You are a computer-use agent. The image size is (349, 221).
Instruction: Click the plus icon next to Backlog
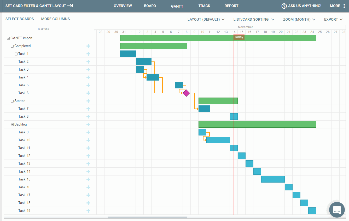coord(88,124)
